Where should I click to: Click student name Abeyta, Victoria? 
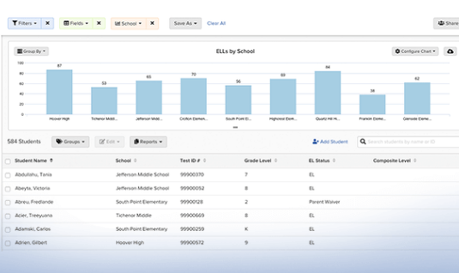tap(33, 188)
